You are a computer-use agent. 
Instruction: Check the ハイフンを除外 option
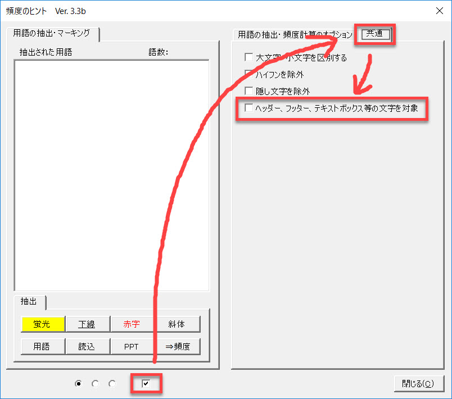click(248, 74)
